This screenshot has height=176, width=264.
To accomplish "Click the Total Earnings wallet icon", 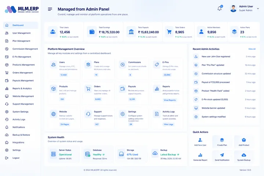I will pos(92,32).
